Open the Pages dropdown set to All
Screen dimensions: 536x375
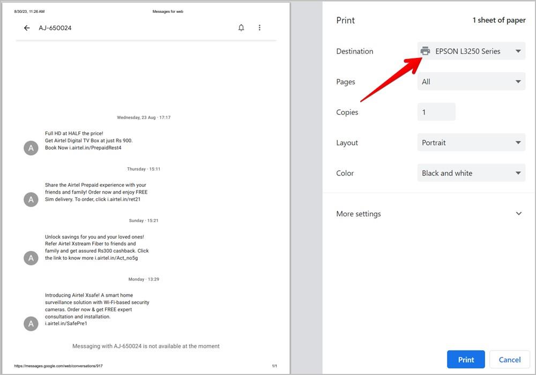coord(471,82)
